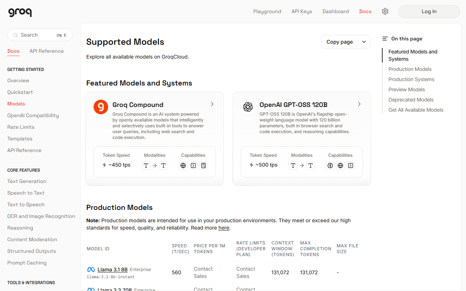Screen dimensions: 466x291
Task: Open the Quickstart sidebar link
Action: tap(20, 92)
